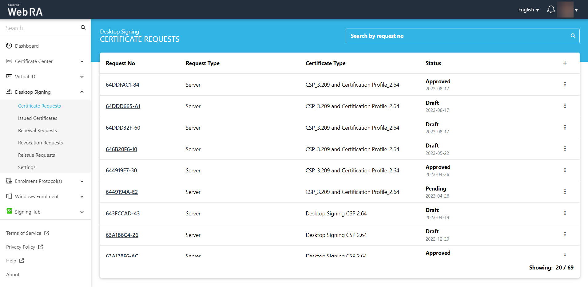Open the English language dropdown
Image resolution: width=588 pixels, height=287 pixels.
click(x=528, y=10)
